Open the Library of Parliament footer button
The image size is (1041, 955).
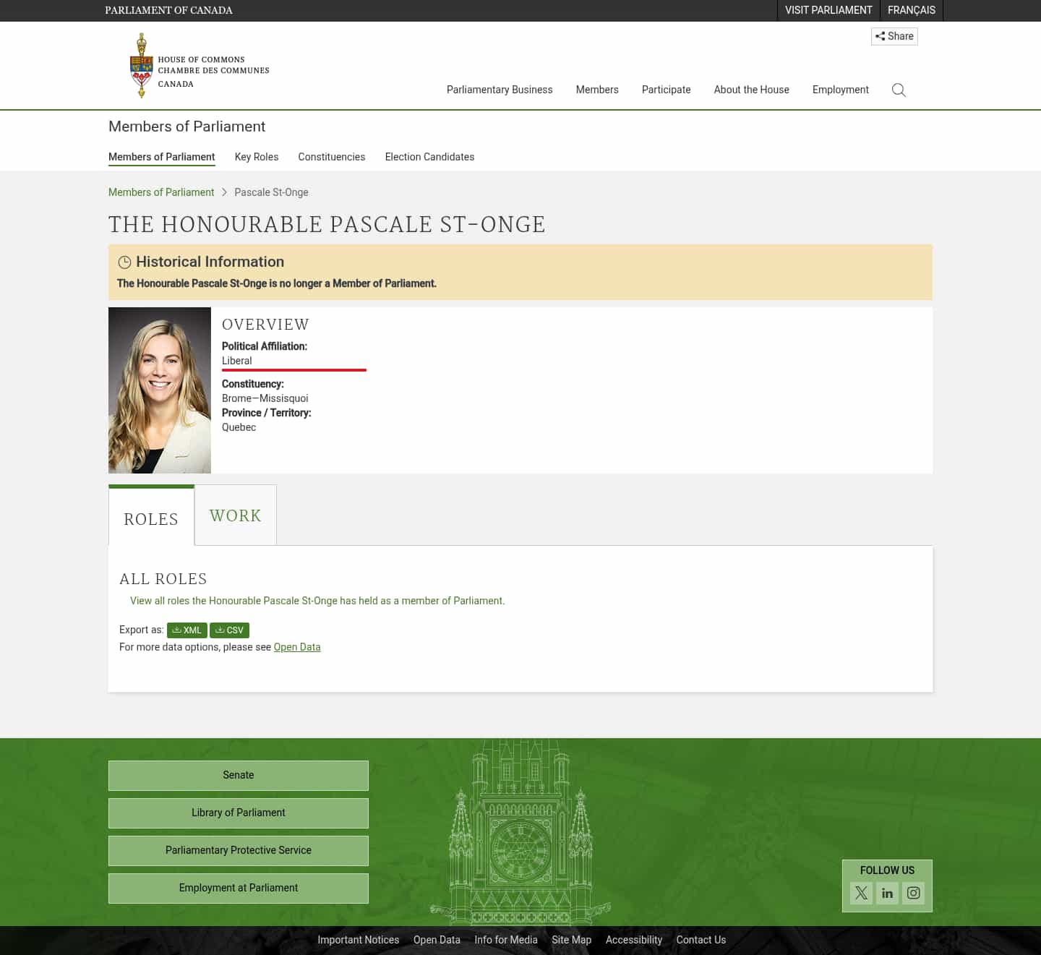click(238, 813)
